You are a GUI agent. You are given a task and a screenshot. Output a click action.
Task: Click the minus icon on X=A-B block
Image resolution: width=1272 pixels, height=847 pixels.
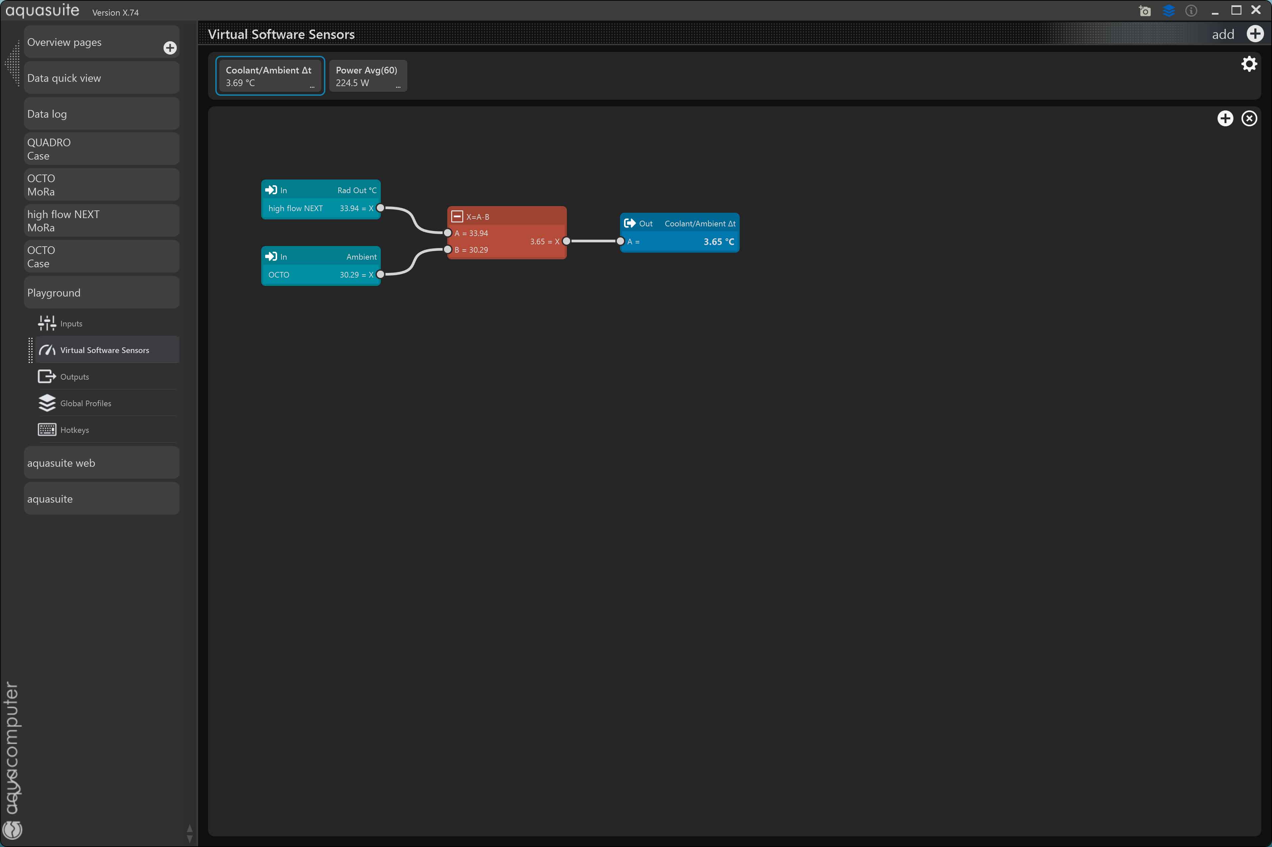(x=457, y=217)
